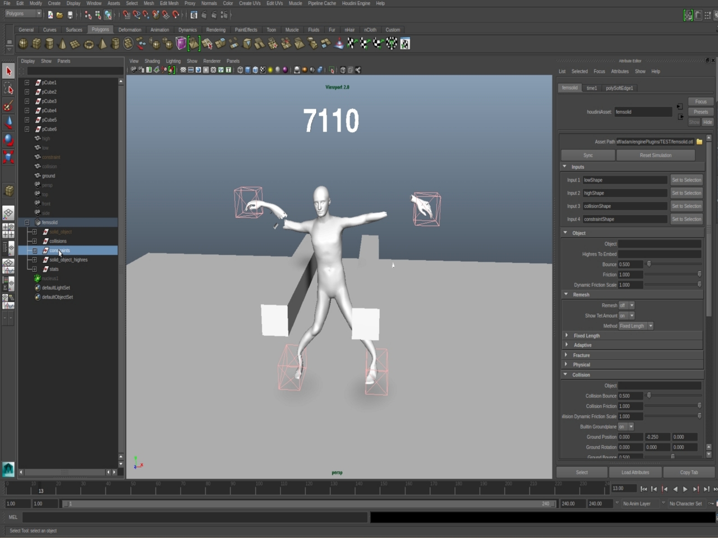Click the polygon torus shelf icon
Viewport: 718px width, 538px height.
[x=89, y=44]
